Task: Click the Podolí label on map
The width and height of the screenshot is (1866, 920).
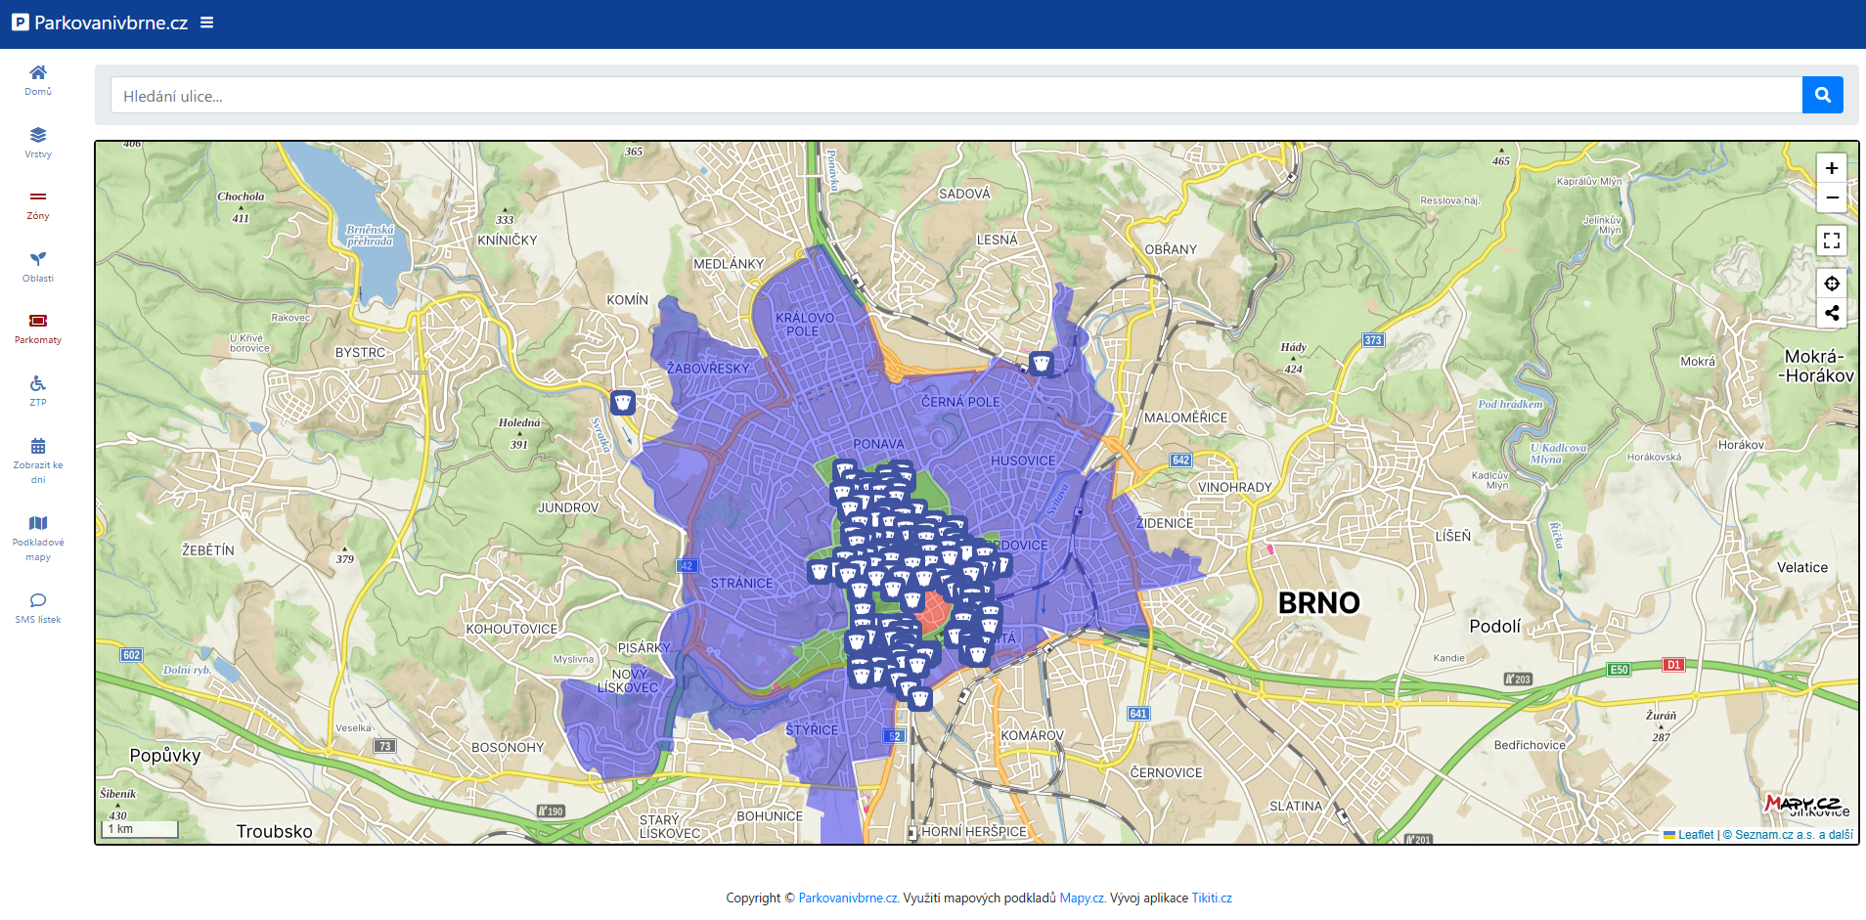Action: point(1495,627)
